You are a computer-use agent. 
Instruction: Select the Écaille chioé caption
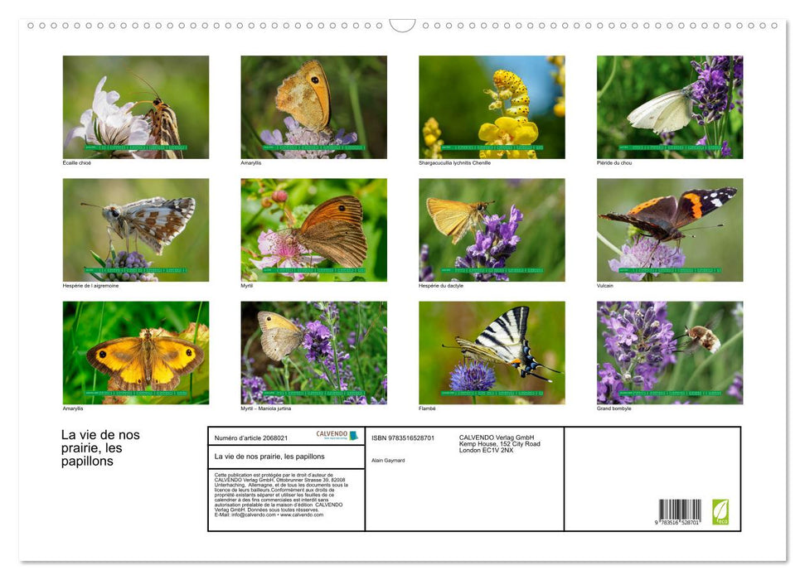click(x=75, y=162)
